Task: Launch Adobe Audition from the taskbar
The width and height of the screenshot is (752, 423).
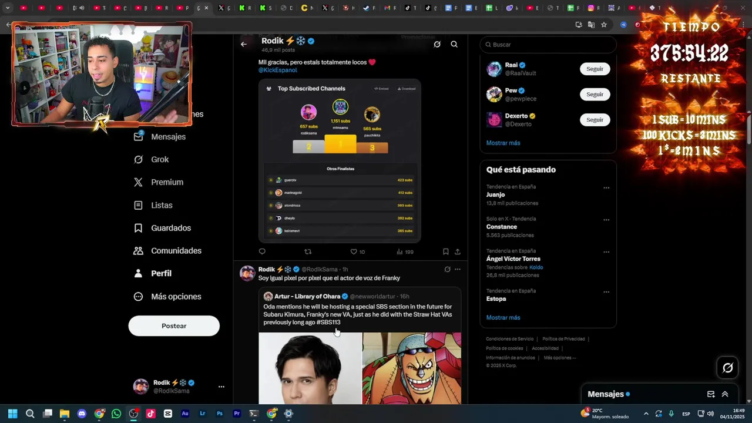Action: [x=185, y=414]
